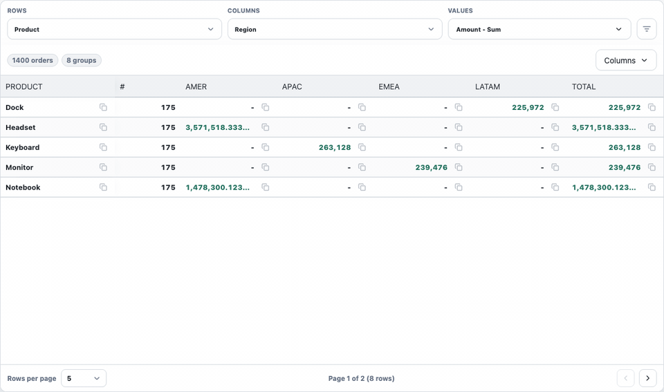Go to next page
This screenshot has width=664, height=392.
[647, 378]
